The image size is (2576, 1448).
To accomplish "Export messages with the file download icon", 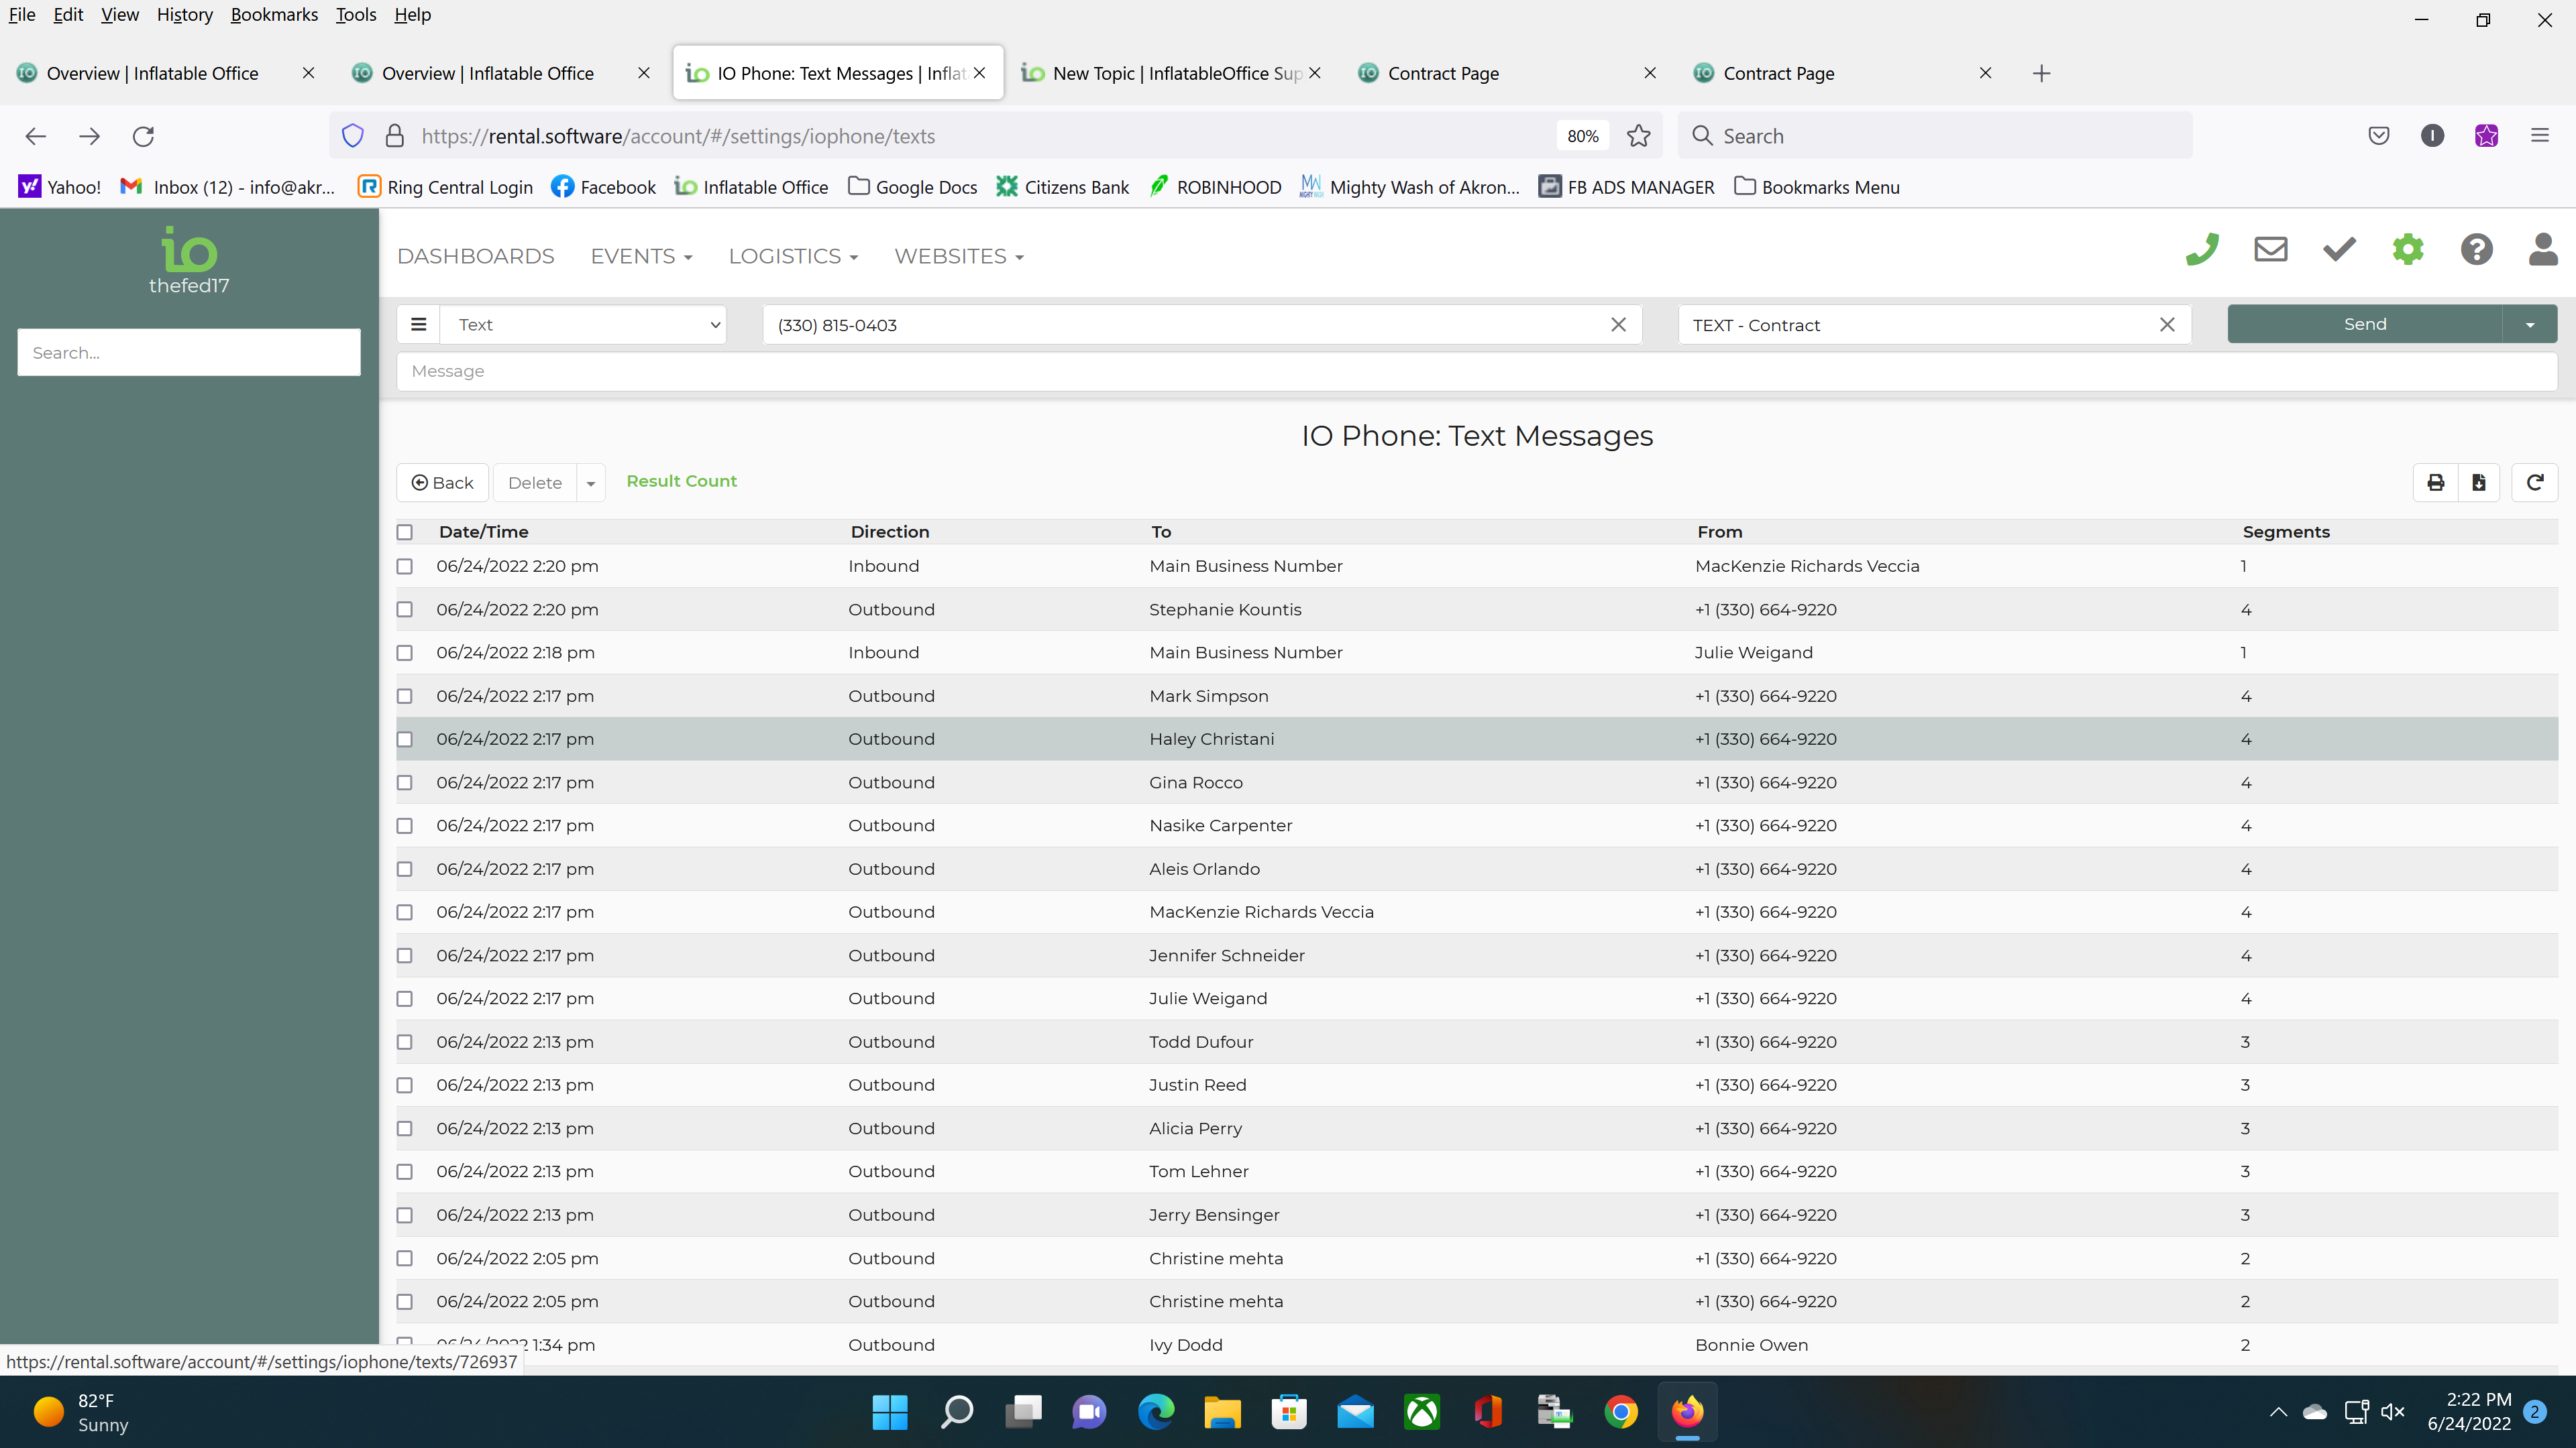I will (x=2479, y=483).
